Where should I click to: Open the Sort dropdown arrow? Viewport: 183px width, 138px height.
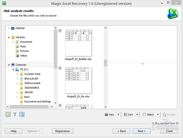click(137, 115)
